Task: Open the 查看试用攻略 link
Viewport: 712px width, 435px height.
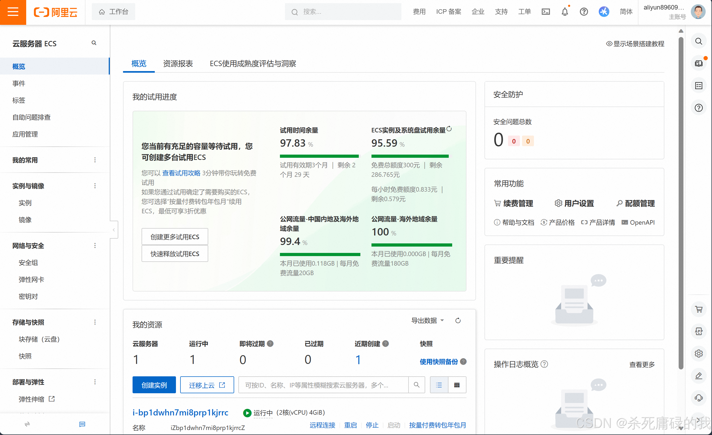Action: (x=181, y=173)
